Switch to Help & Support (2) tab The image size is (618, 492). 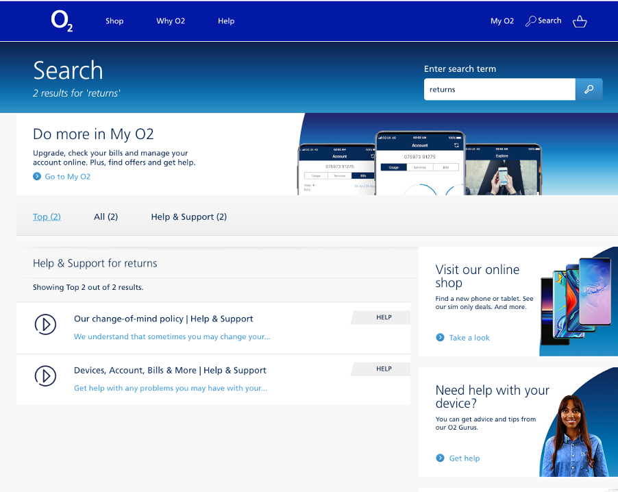coord(189,217)
